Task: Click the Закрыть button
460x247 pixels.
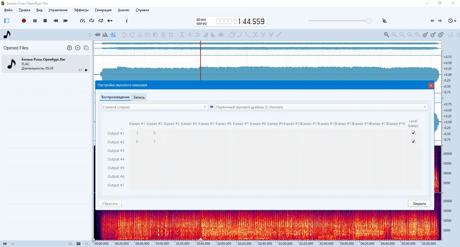Action: (419, 203)
